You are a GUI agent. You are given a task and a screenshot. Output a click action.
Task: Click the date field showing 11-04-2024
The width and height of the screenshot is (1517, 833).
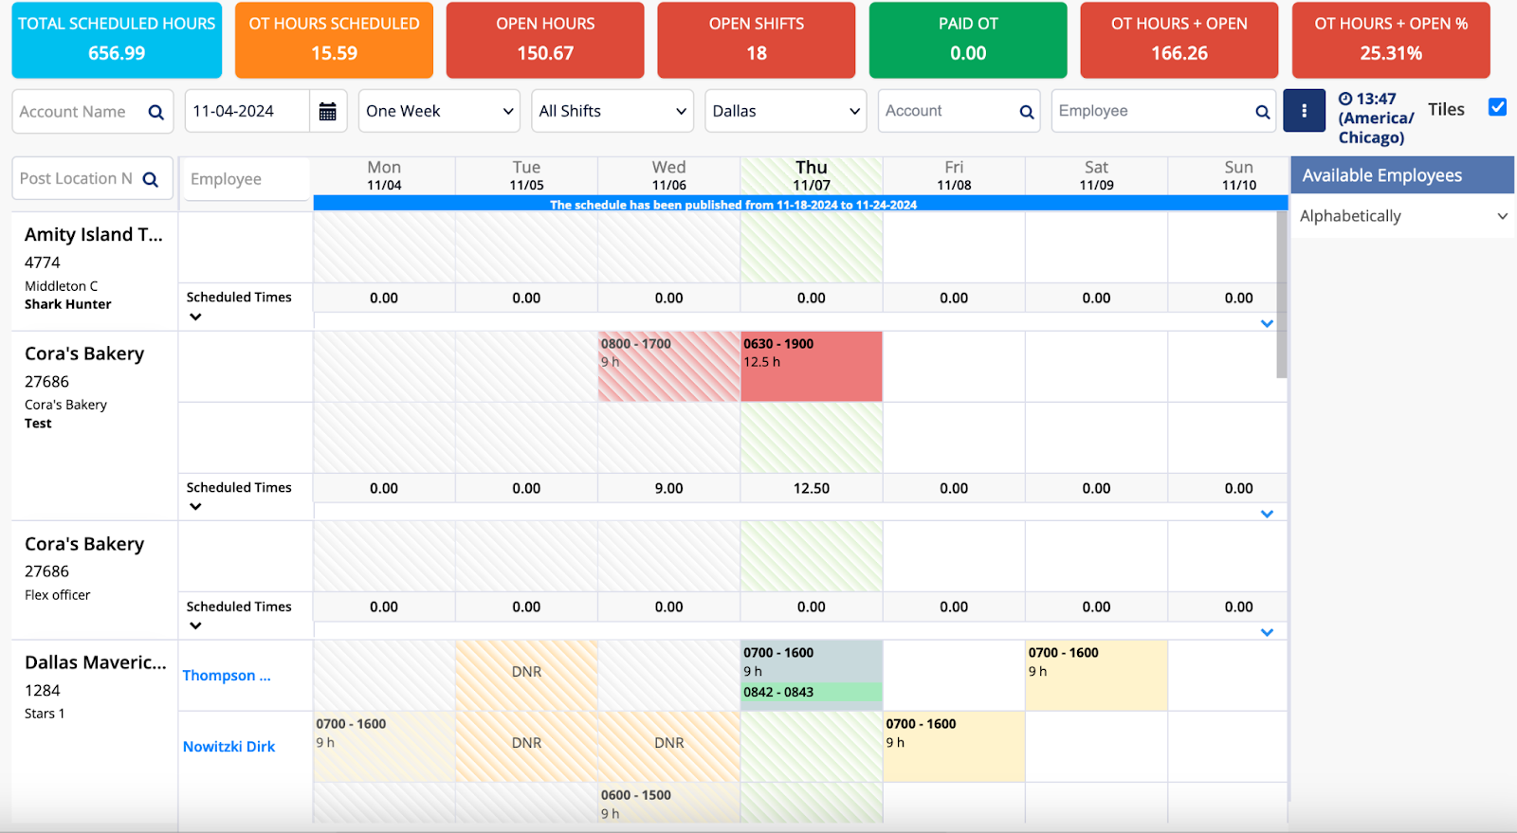coord(247,112)
